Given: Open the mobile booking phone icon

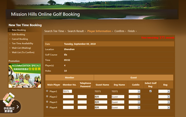Looking at the screenshot, I should (9, 99).
